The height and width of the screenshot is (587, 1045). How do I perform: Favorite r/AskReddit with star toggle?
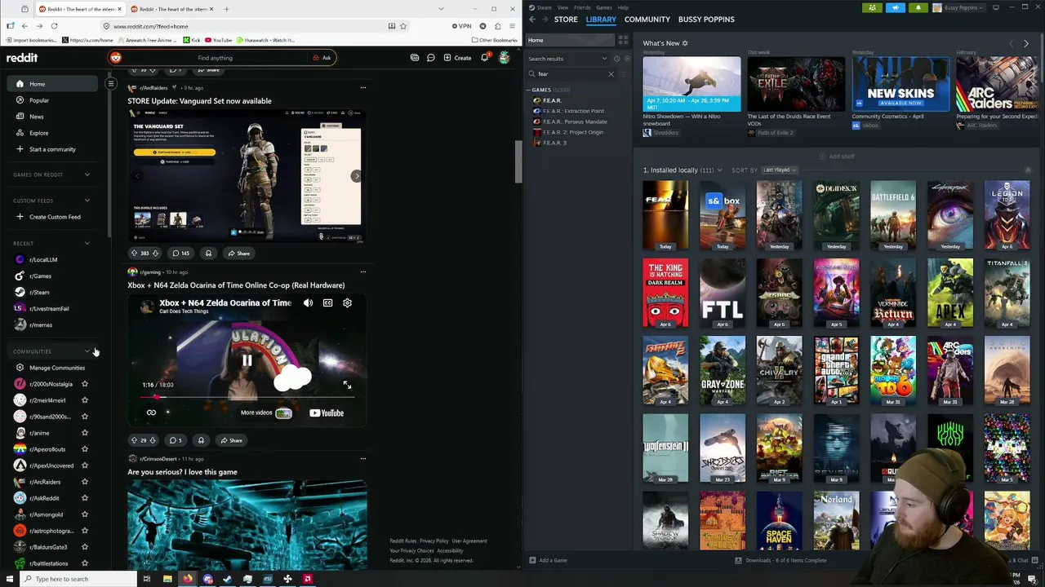[x=85, y=498]
